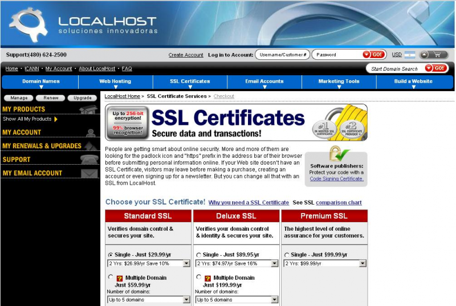Click the person icon beside My Account
Screen dimensions: 456x306
tap(90, 132)
